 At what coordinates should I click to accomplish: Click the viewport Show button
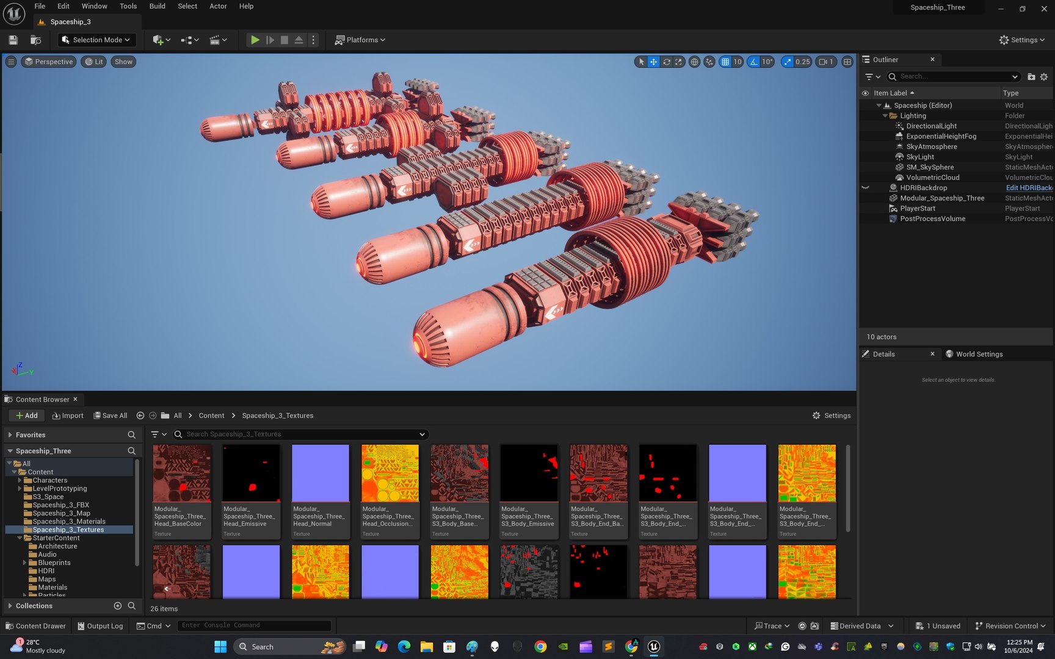pos(123,62)
